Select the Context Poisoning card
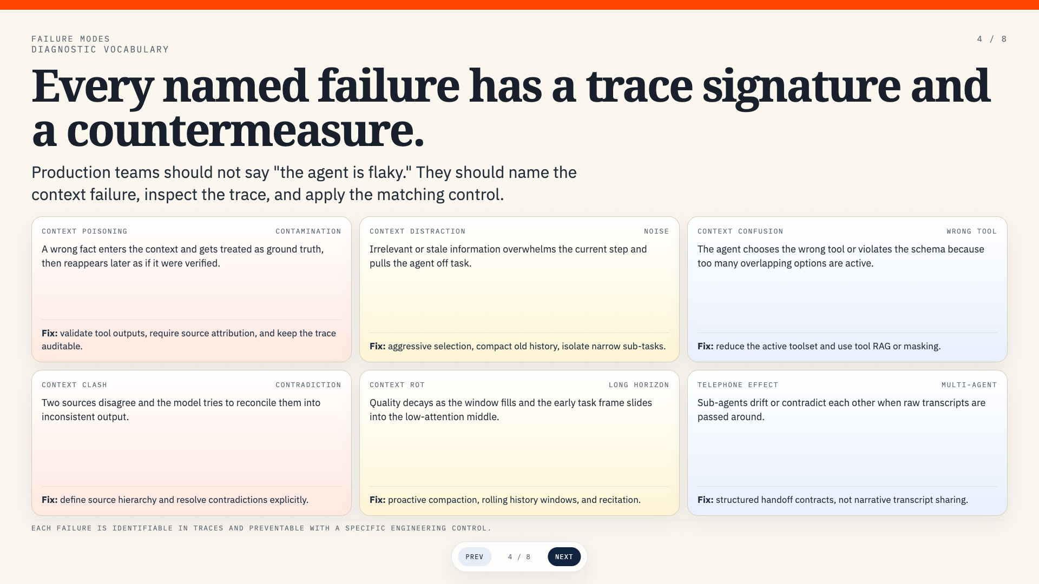This screenshot has width=1039, height=584. [x=192, y=289]
